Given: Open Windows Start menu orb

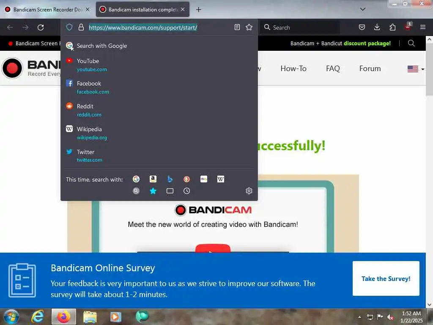Looking at the screenshot, I should coord(11,317).
